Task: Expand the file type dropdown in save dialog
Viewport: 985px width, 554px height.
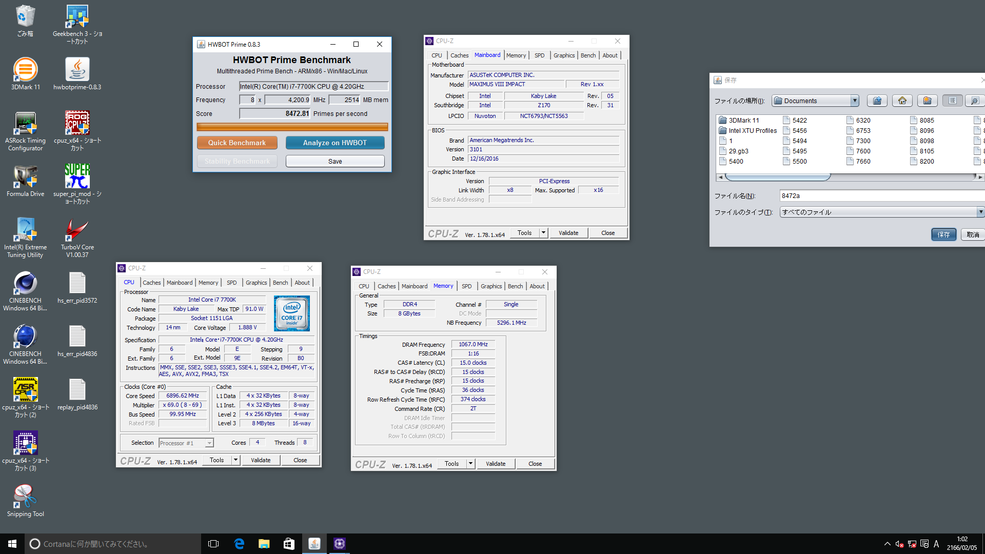Action: click(x=980, y=212)
